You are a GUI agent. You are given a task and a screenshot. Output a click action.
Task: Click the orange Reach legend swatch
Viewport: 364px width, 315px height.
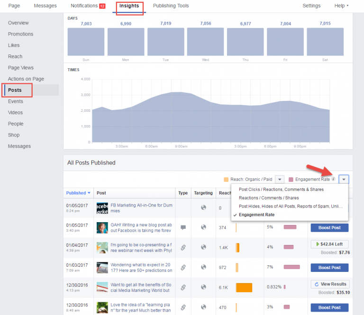click(226, 180)
